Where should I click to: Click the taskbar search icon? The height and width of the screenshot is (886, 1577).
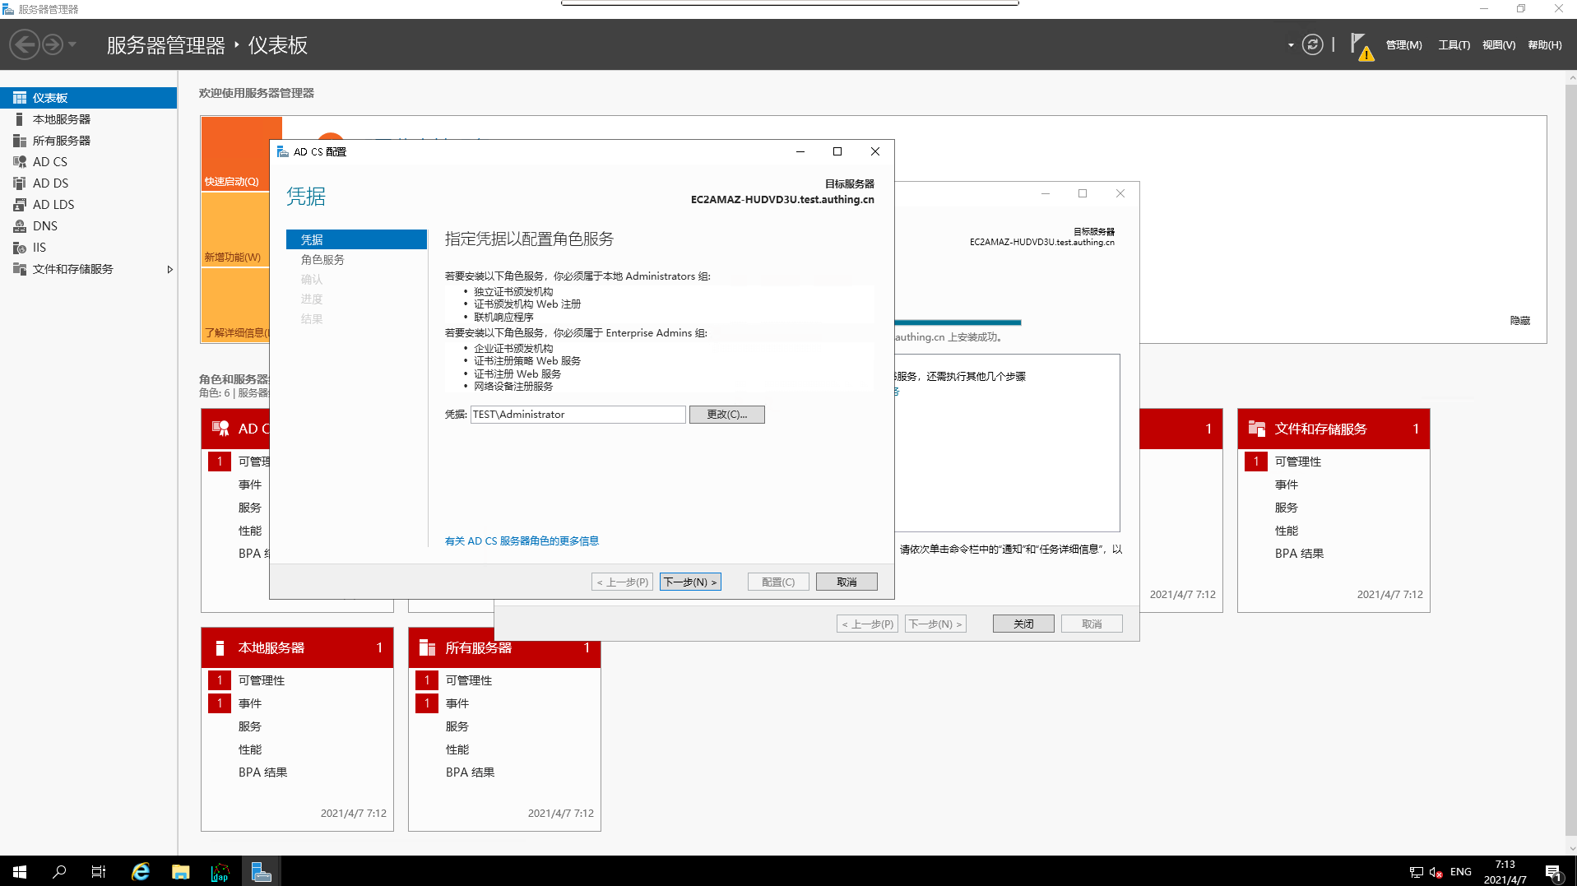pos(59,872)
